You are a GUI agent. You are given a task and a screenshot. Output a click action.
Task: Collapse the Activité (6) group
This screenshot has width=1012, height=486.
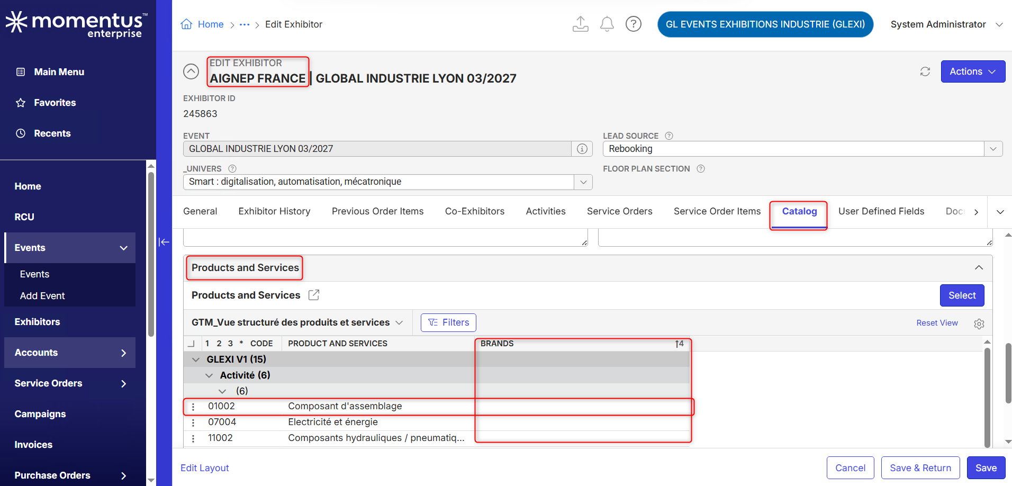click(x=209, y=375)
